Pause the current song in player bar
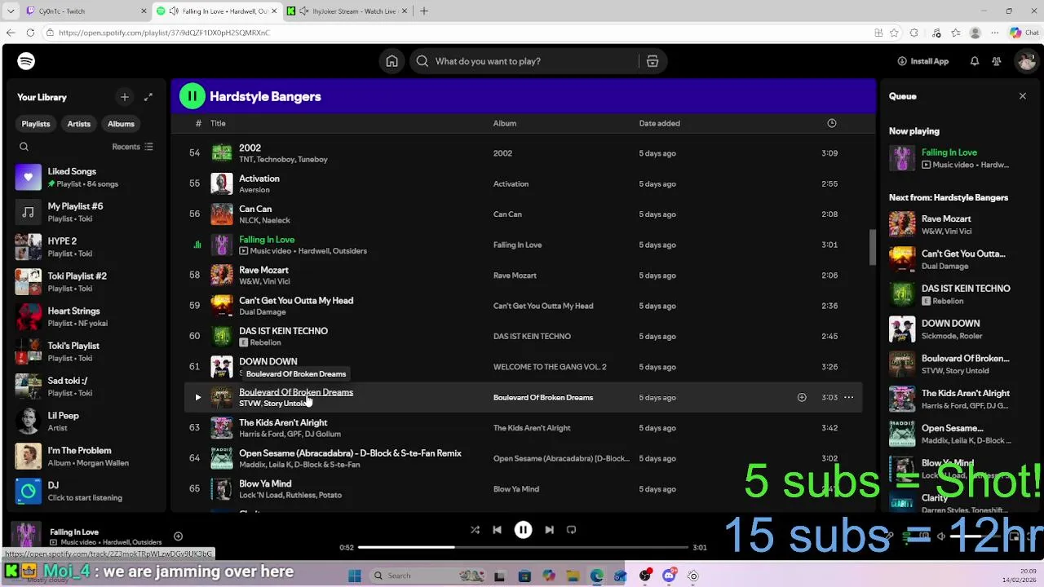1044x587 pixels. (x=524, y=530)
